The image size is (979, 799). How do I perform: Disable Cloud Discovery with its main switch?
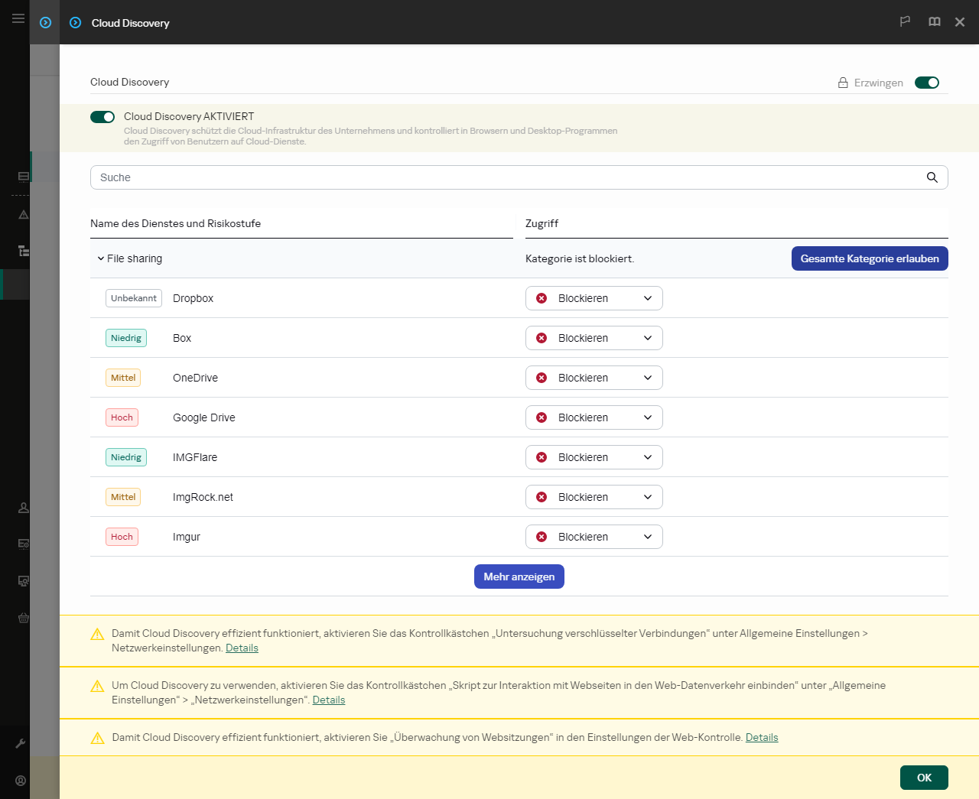[x=102, y=116]
